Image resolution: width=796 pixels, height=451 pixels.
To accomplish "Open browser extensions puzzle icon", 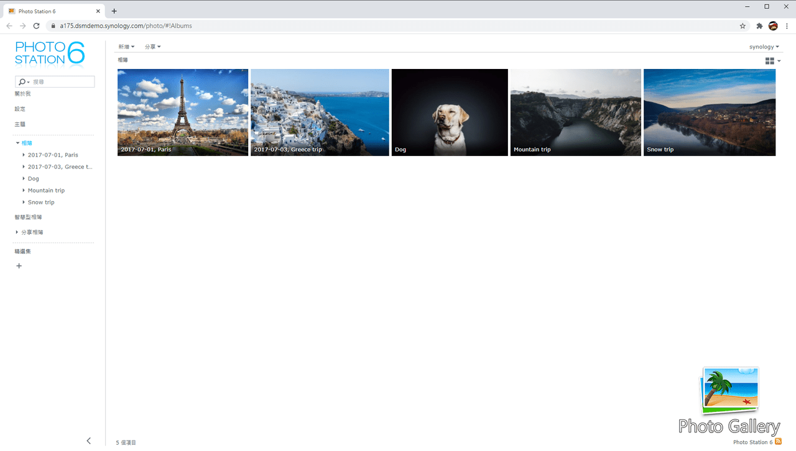I will [x=759, y=26].
